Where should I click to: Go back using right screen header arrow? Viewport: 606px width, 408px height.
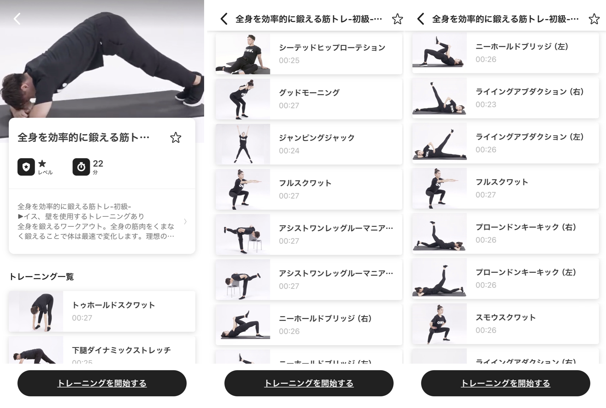pos(421,19)
